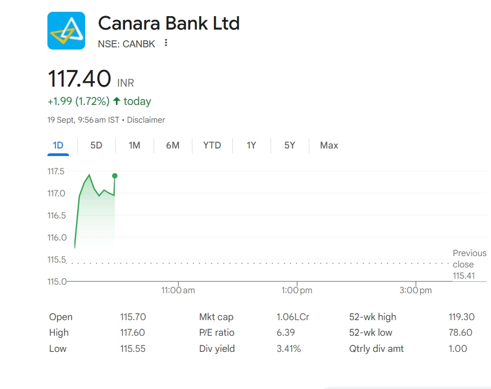Switch to the 5D chart range
Image resolution: width=491 pixels, height=389 pixels.
click(96, 145)
